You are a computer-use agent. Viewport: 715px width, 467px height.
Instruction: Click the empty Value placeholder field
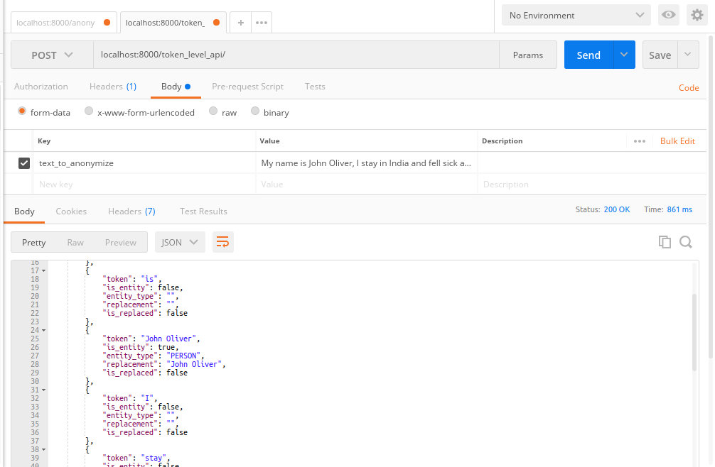pyautogui.click(x=366, y=185)
